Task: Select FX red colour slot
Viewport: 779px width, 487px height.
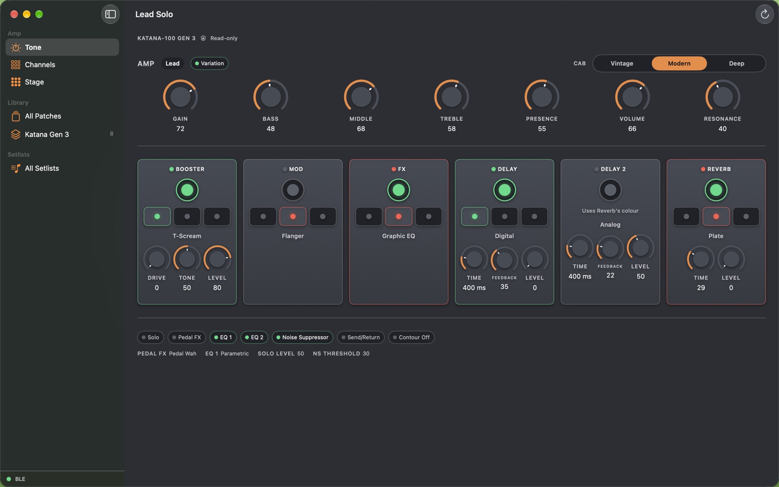Action: click(x=399, y=217)
